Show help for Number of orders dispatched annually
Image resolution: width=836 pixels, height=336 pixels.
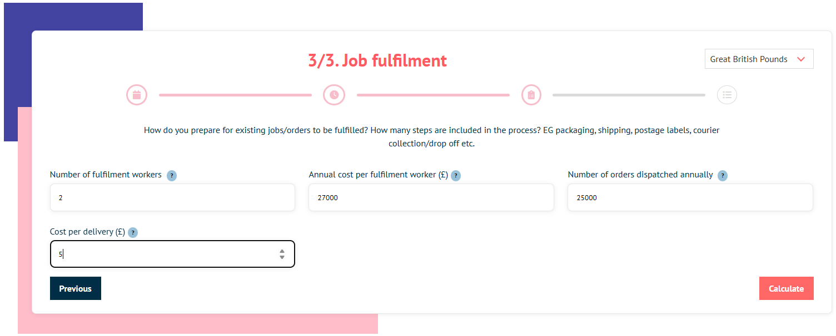[723, 176]
